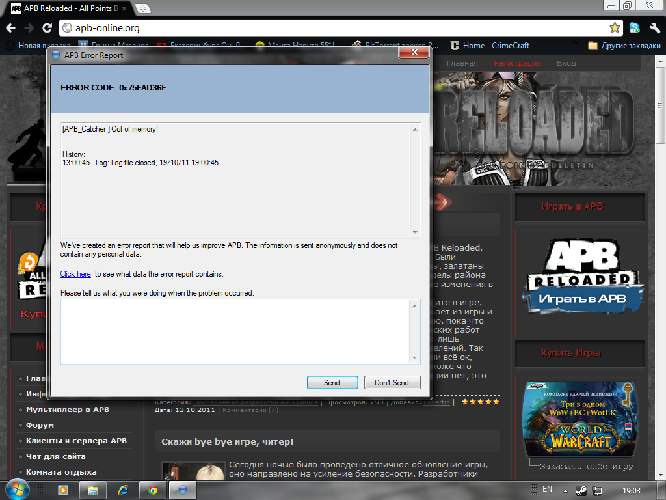Click the web page scroll-up arrow

(x=661, y=61)
